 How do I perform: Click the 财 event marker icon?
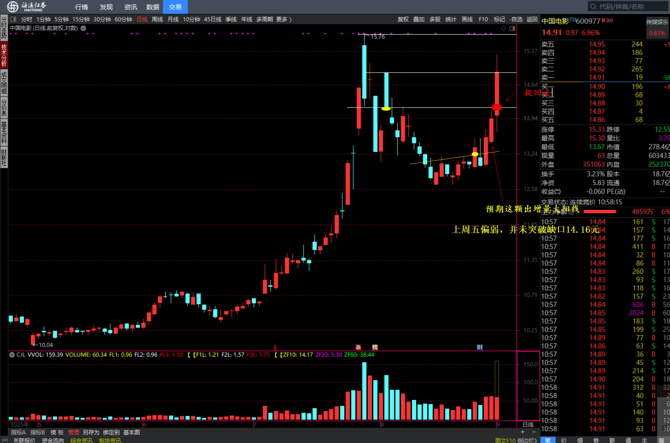click(x=480, y=347)
